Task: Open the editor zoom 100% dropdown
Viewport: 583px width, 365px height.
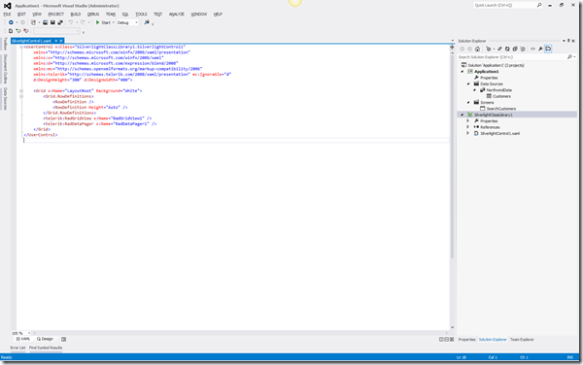Action: (x=21, y=333)
